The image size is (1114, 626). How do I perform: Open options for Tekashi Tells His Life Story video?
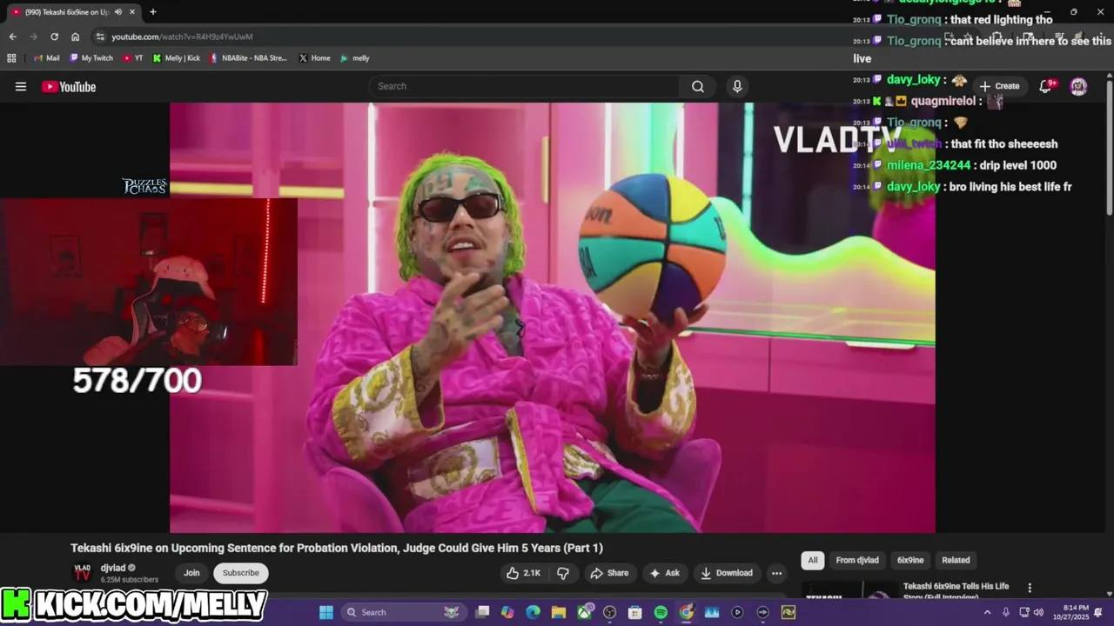tap(1030, 588)
